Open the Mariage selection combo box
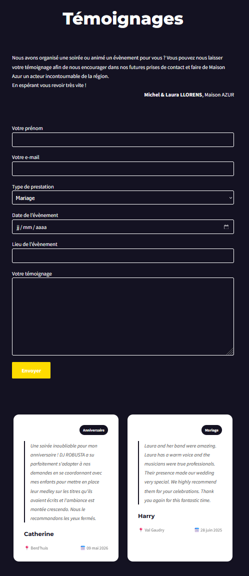Viewport: 249px width, 576px height. (123, 197)
